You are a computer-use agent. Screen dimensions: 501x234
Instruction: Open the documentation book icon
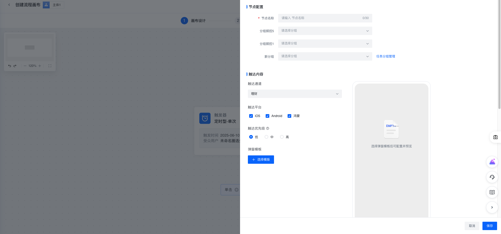pyautogui.click(x=492, y=192)
